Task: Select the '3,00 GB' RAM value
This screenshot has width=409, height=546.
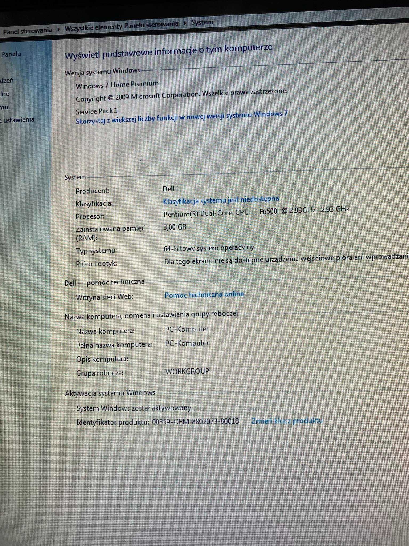Action: (x=175, y=227)
